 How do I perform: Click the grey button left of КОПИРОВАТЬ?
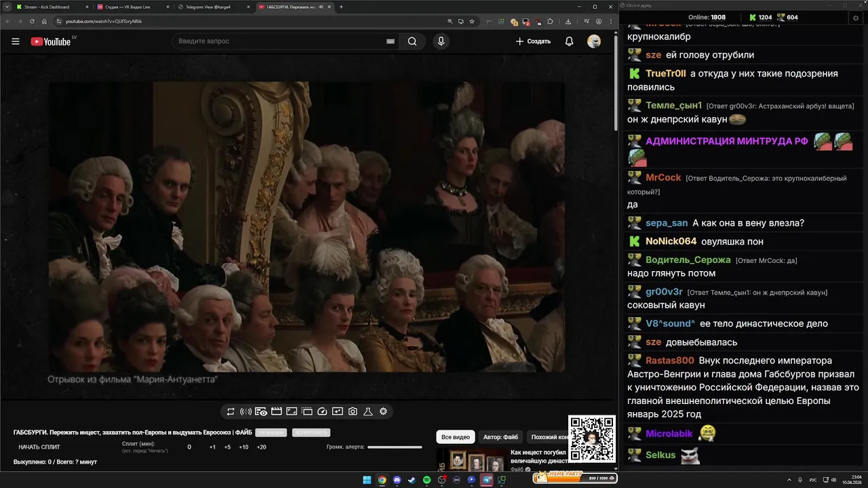271,432
